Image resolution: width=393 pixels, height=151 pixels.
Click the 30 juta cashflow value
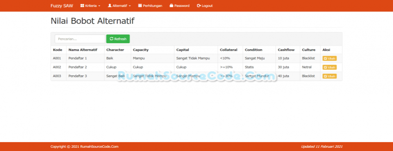pyautogui.click(x=284, y=67)
